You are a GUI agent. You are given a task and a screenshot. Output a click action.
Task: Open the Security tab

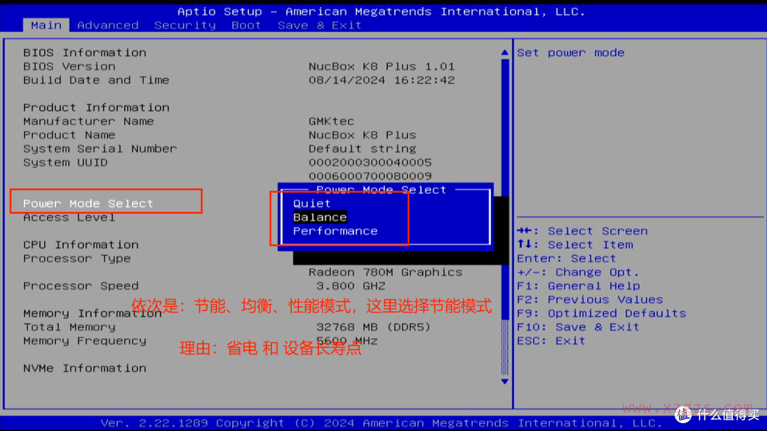[x=185, y=25]
